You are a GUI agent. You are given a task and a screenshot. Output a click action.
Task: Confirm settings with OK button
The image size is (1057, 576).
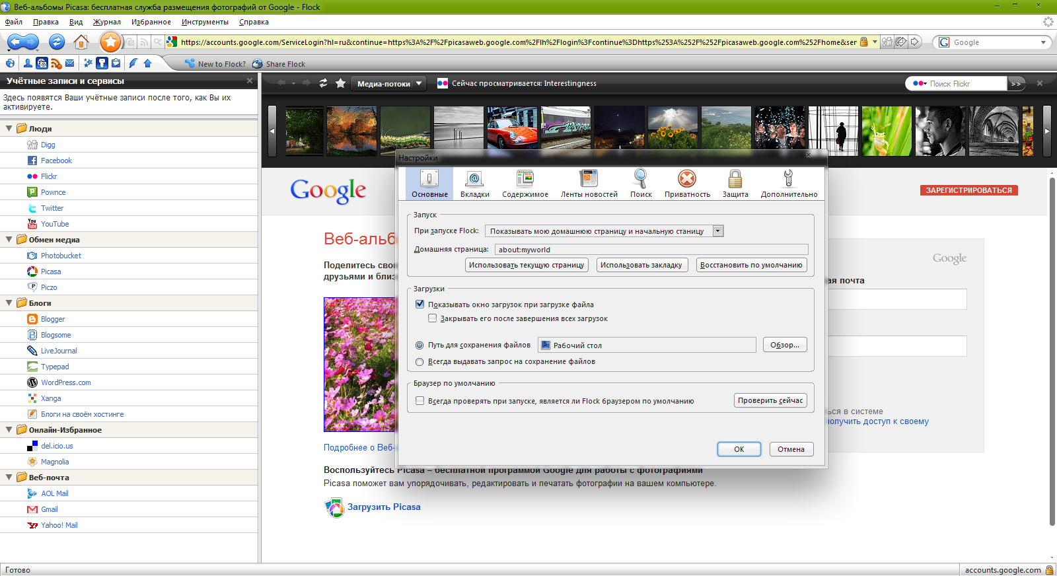pyautogui.click(x=739, y=449)
